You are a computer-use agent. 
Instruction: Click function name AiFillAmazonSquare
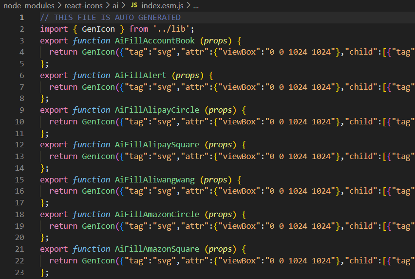[x=157, y=249]
